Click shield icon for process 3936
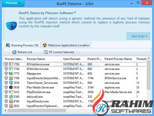The width and height of the screenshot is (154, 116). [x=6, y=87]
